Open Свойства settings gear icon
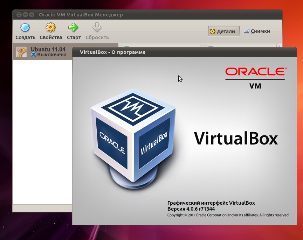The width and height of the screenshot is (303, 240). [51, 27]
